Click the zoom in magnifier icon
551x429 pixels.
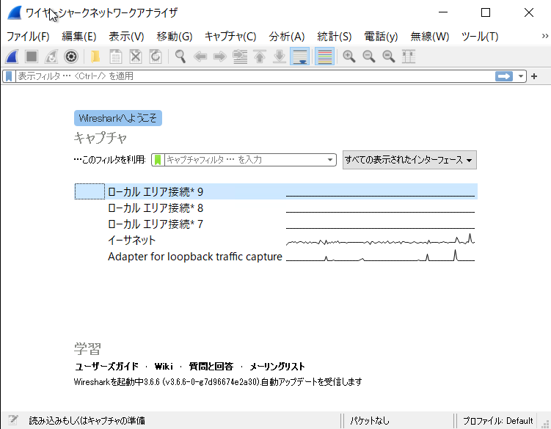coord(349,56)
